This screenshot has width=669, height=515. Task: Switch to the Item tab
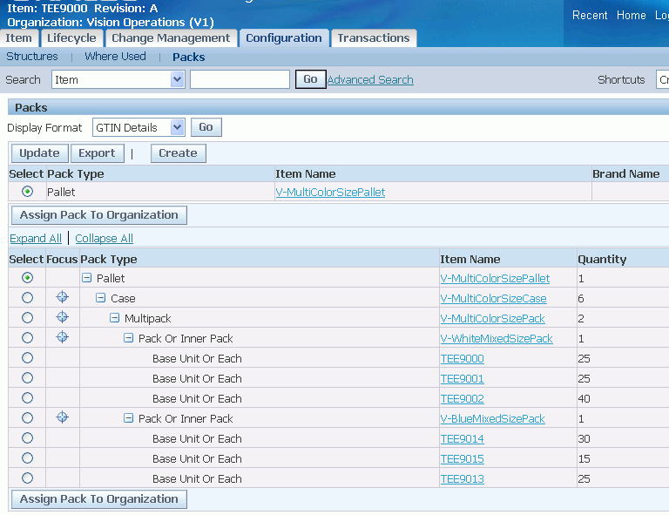point(19,38)
